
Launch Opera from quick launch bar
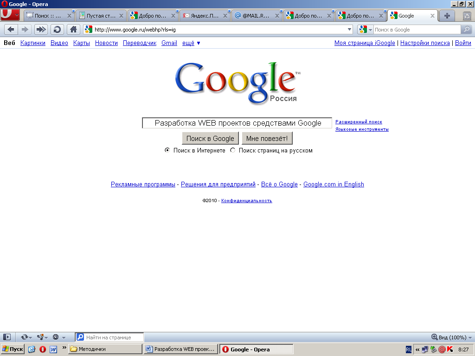43,349
